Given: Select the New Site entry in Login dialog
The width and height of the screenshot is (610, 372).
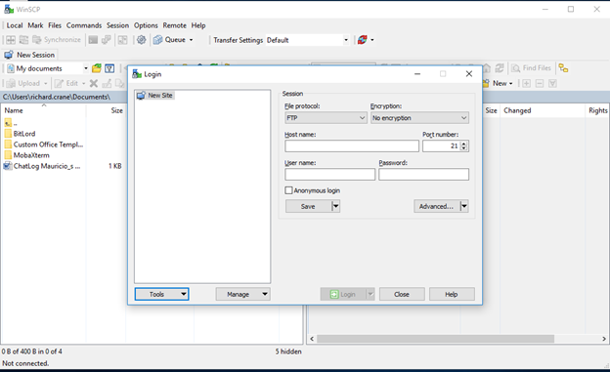Looking at the screenshot, I should [155, 96].
